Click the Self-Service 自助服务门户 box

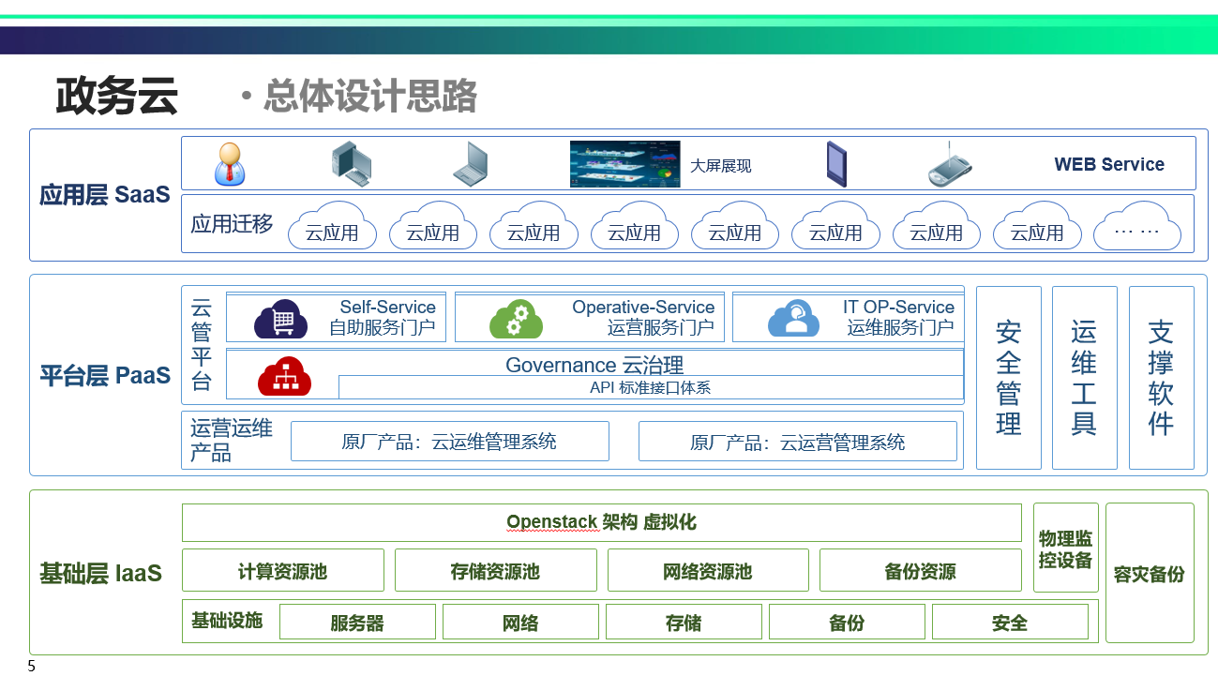[336, 317]
